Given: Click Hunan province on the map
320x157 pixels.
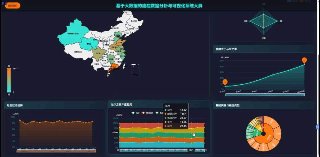Looking at the screenshot, I should click(x=111, y=58).
